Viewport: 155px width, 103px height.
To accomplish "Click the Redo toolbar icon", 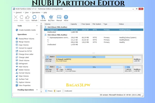I will pyautogui.click(x=21, y=17).
